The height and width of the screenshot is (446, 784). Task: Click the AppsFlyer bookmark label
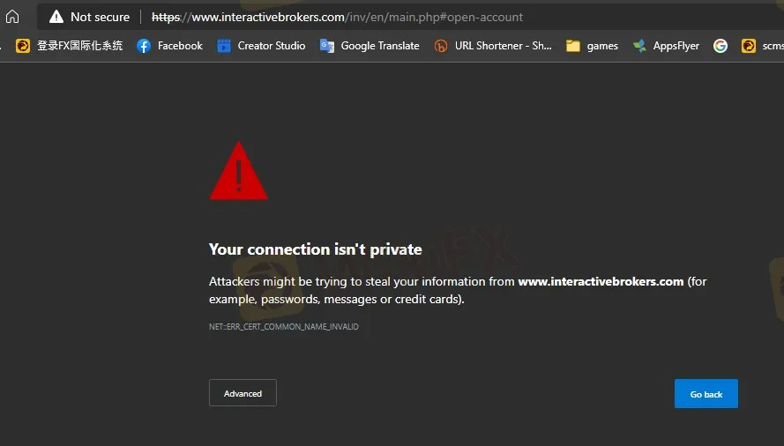pyautogui.click(x=676, y=46)
